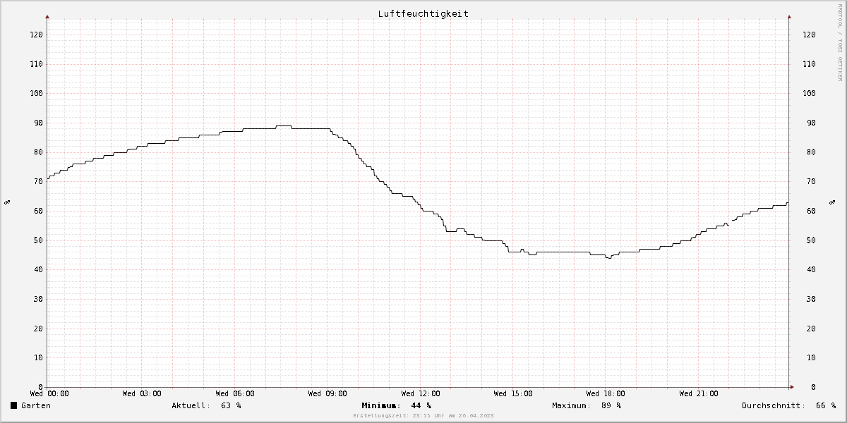
Task: Click the 70 label on left axis
Action: [x=37, y=181]
